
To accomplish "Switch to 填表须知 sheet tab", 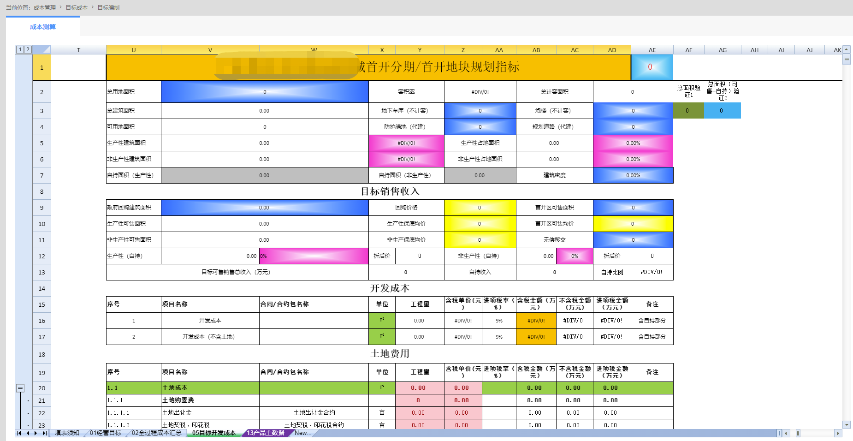I will (67, 433).
